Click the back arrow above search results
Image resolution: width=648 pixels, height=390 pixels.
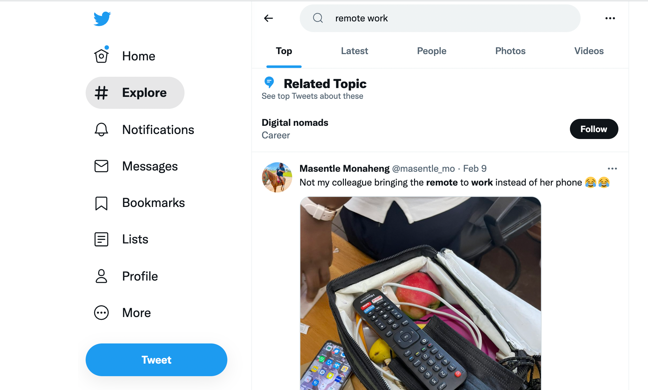pyautogui.click(x=268, y=18)
